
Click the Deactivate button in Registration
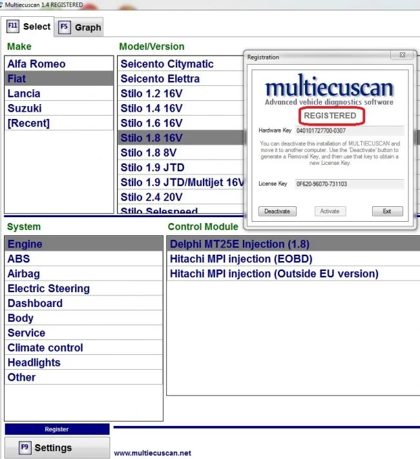(277, 211)
